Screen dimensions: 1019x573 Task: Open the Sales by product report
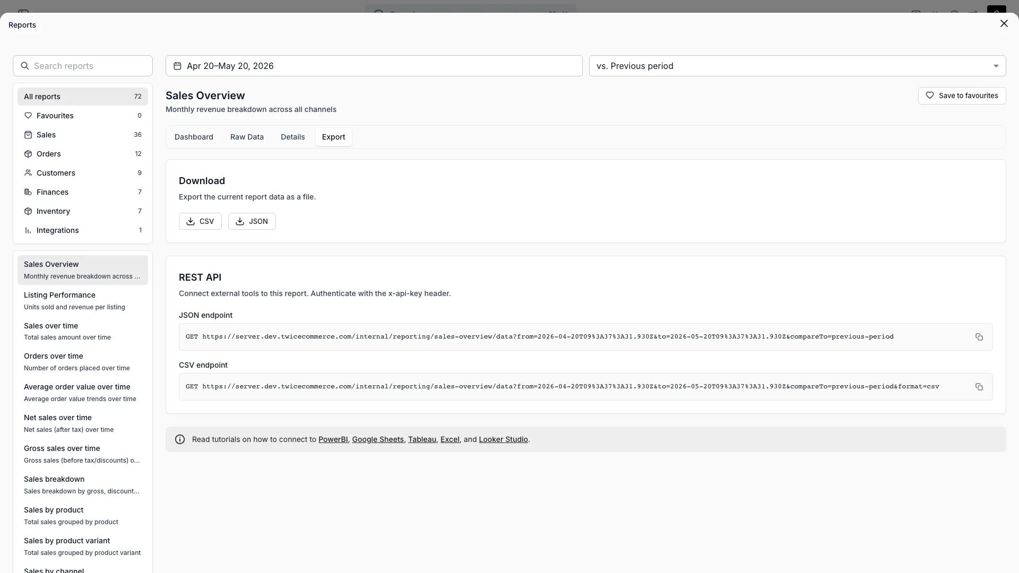[x=83, y=516]
